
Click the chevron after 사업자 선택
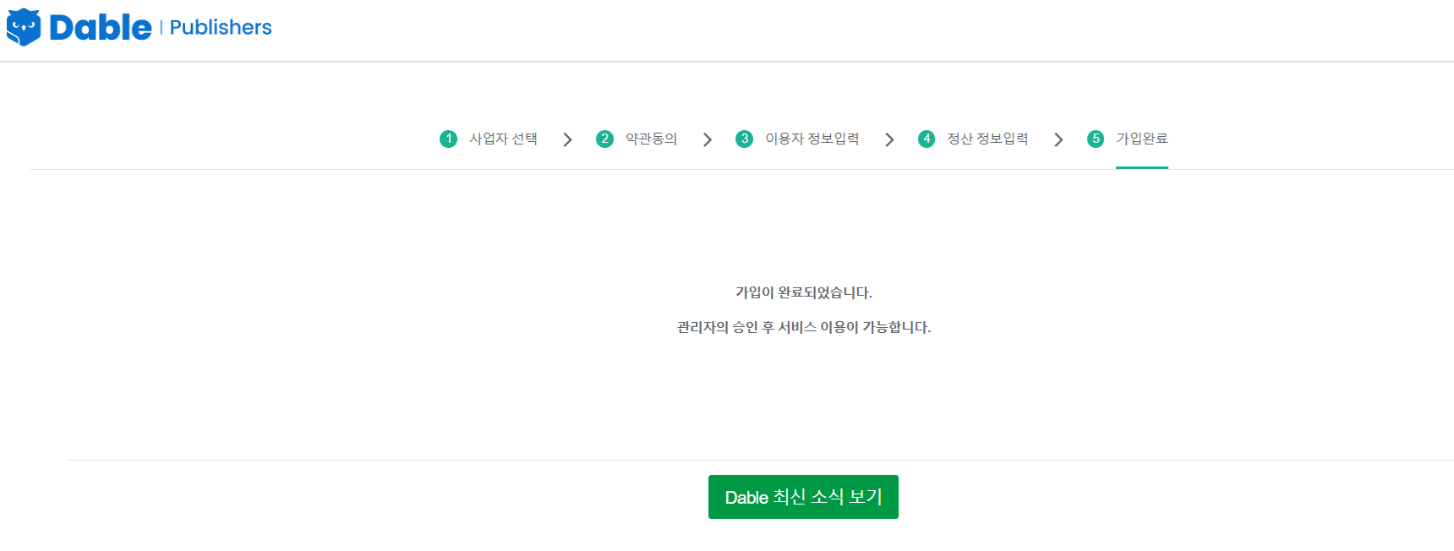pyautogui.click(x=567, y=139)
